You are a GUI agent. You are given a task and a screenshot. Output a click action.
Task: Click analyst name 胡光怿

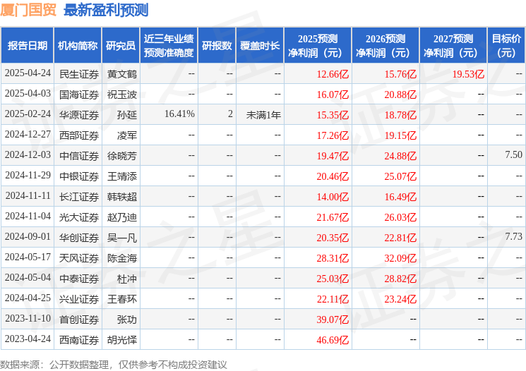click(x=122, y=340)
